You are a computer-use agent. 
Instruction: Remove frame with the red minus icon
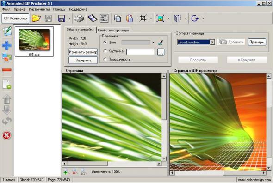pyautogui.click(x=7, y=70)
